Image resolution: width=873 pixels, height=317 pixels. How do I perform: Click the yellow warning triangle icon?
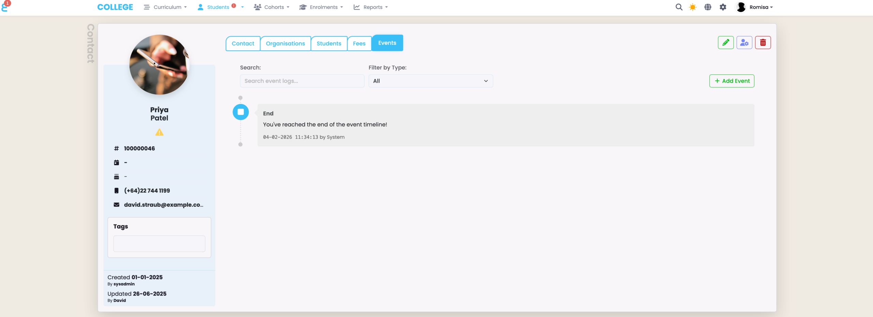tap(159, 132)
